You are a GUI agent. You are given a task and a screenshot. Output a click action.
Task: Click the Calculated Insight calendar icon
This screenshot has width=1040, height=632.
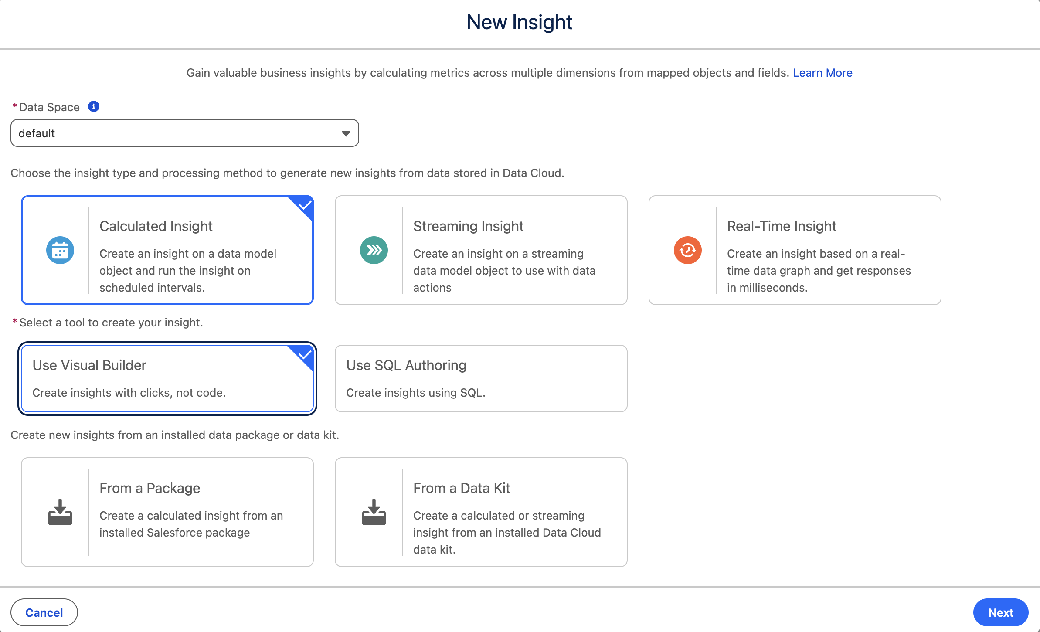pos(60,250)
